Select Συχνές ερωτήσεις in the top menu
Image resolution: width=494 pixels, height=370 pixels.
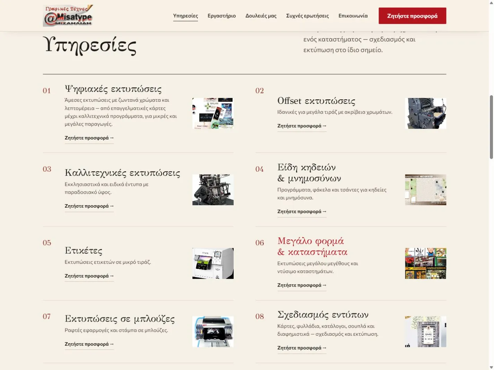[x=307, y=16]
